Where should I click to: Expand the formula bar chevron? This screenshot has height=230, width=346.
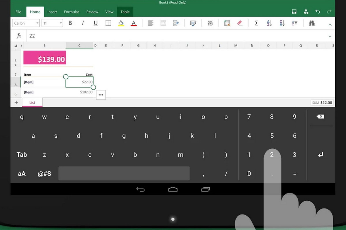click(x=330, y=36)
